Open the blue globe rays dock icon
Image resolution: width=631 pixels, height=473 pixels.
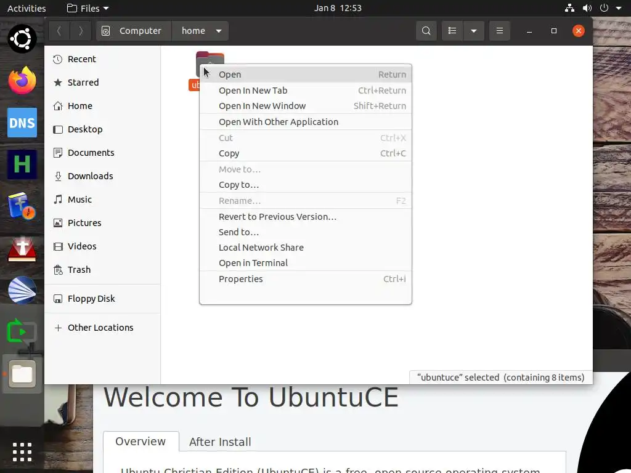[22, 290]
